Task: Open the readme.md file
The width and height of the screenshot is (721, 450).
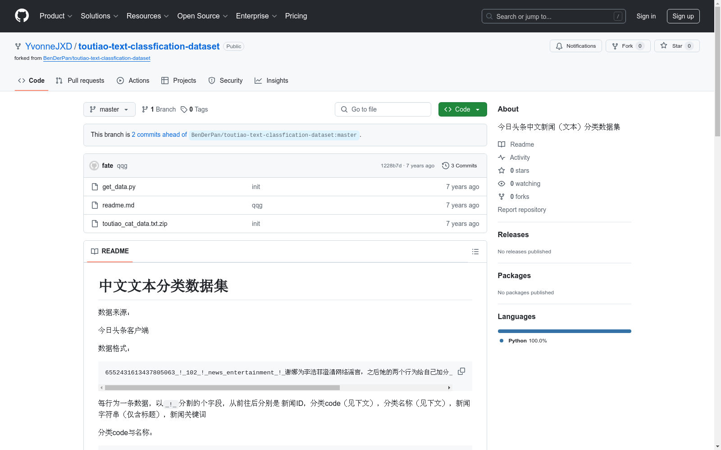Action: pyautogui.click(x=119, y=205)
